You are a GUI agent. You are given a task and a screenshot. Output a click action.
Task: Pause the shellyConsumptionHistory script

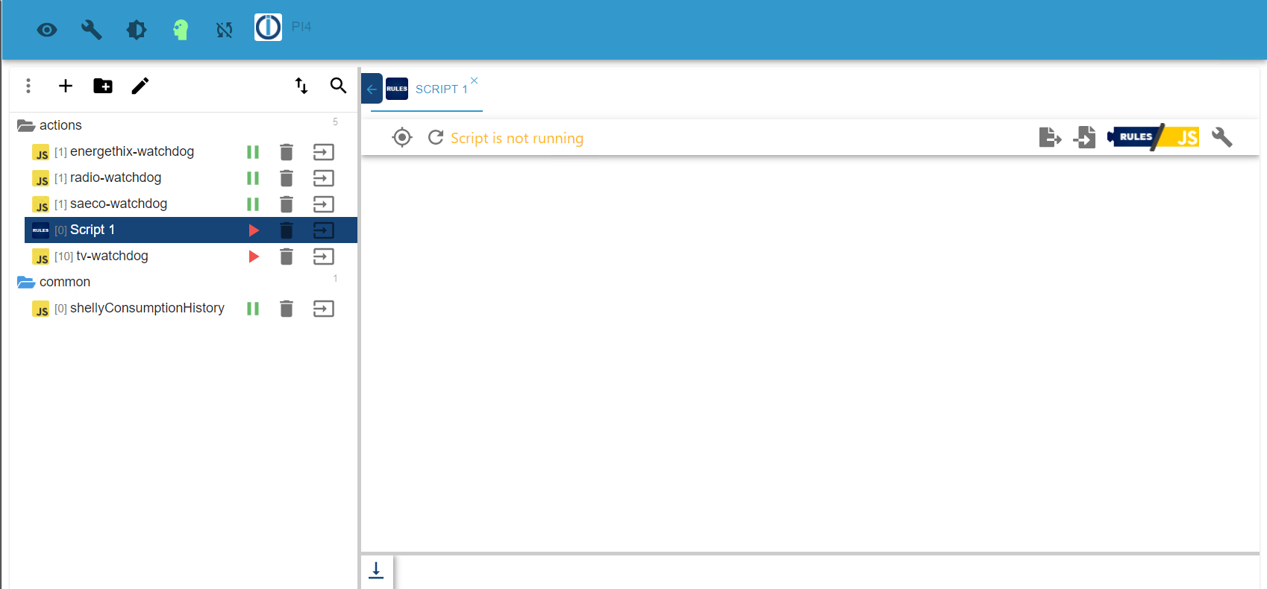(x=253, y=309)
